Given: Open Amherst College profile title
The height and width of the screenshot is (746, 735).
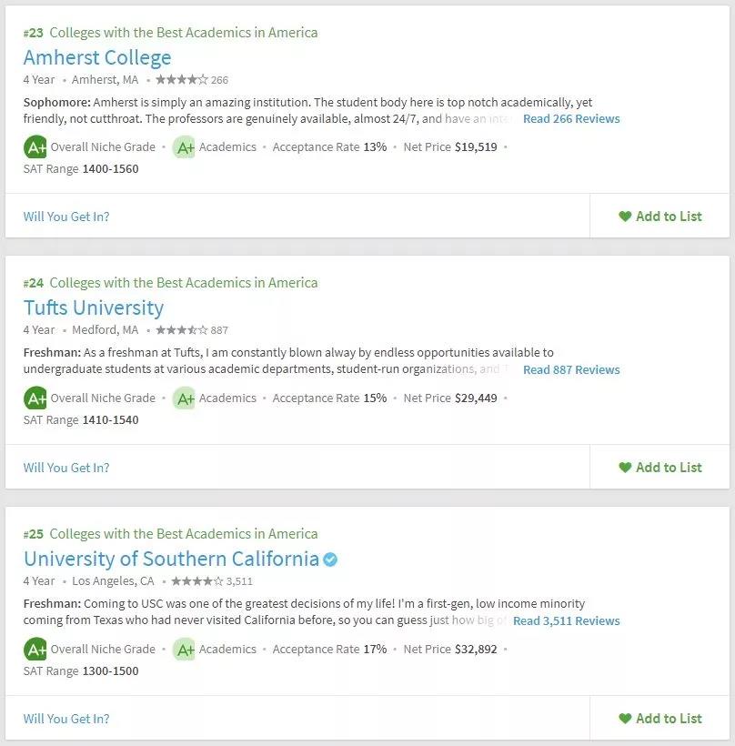Looking at the screenshot, I should (97, 57).
